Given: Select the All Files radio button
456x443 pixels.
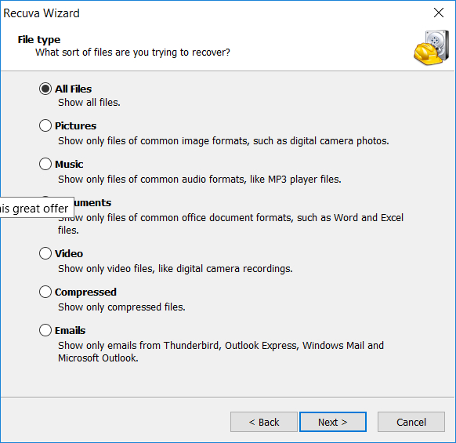Looking at the screenshot, I should 45,89.
